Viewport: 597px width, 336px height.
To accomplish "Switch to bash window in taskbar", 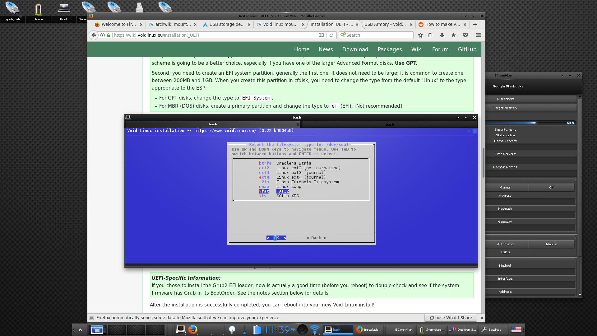I will [338, 329].
